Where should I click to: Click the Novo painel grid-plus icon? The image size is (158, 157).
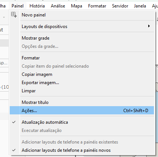[x=14, y=15]
